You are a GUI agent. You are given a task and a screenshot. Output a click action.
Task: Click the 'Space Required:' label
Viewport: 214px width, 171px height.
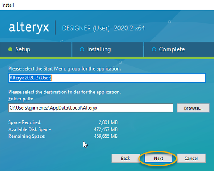(x=25, y=122)
